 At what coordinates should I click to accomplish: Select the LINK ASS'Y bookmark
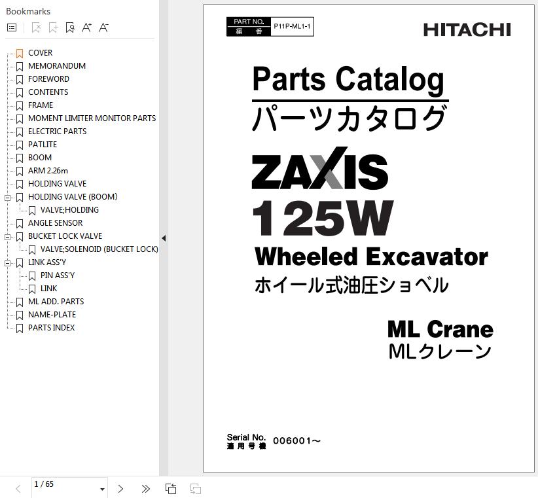(x=47, y=262)
